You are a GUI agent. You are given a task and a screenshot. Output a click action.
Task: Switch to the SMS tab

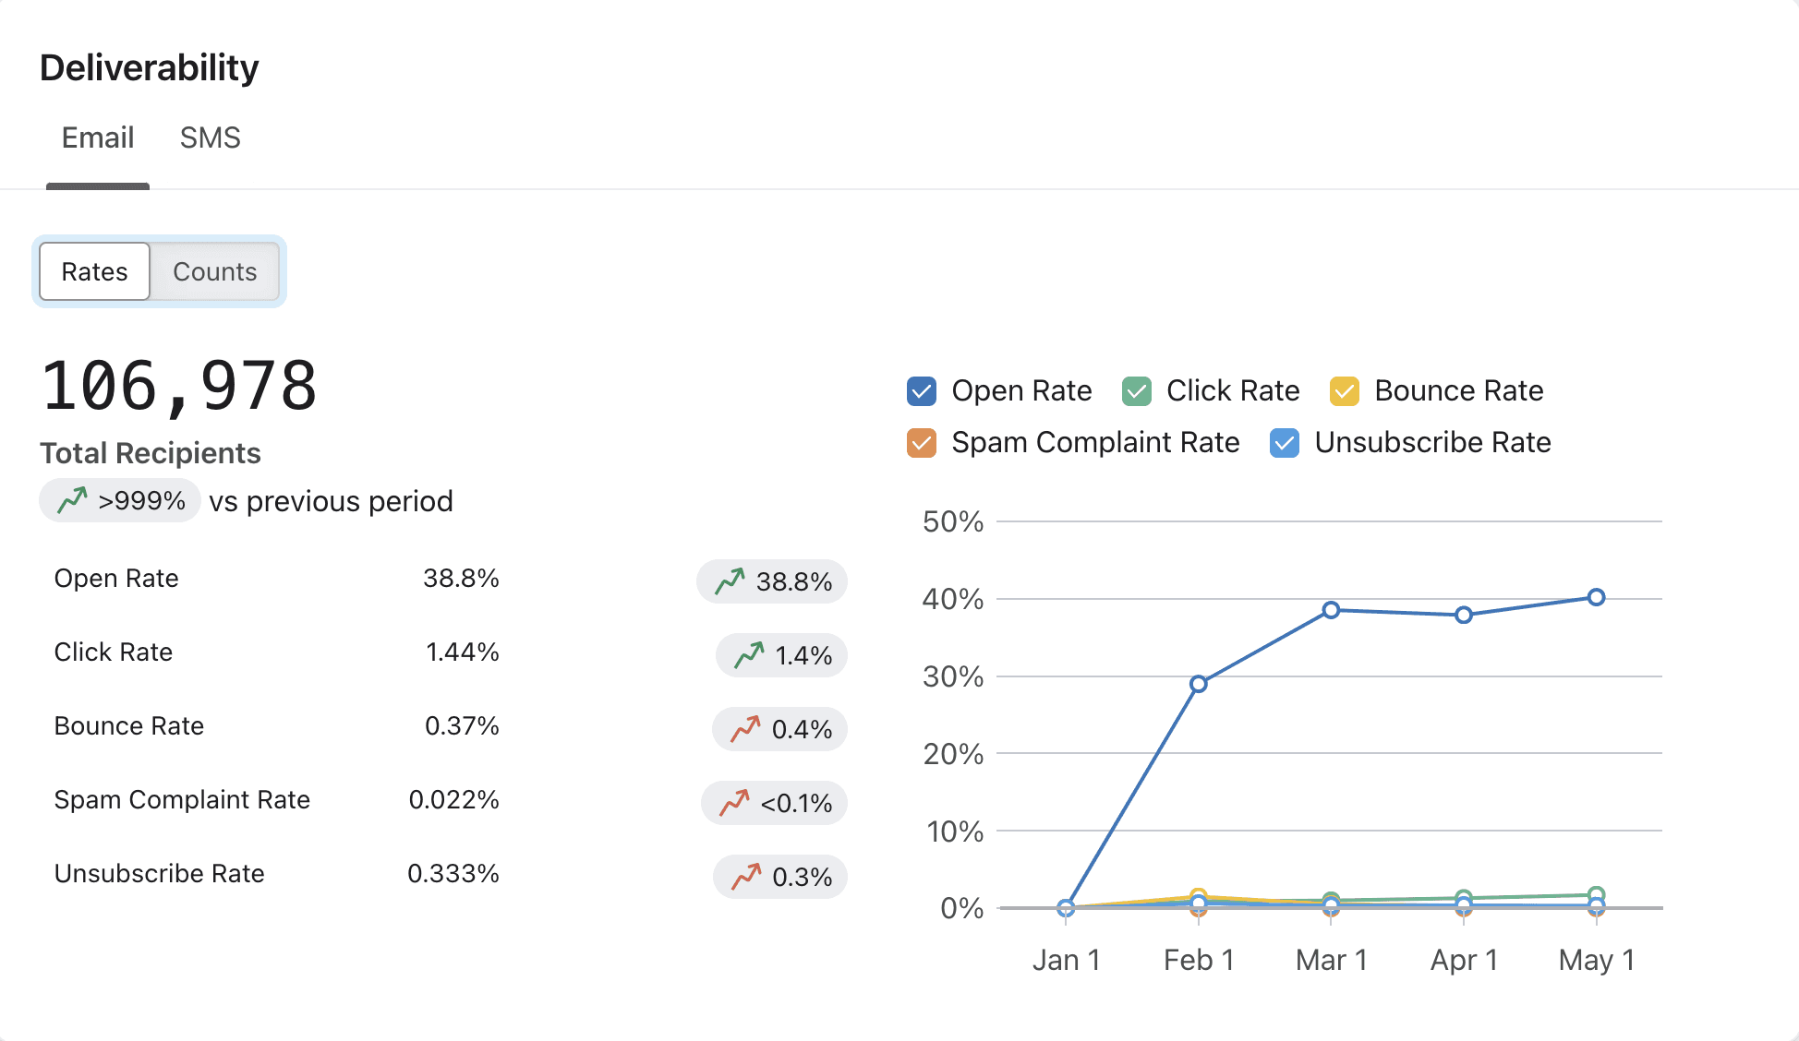(210, 138)
